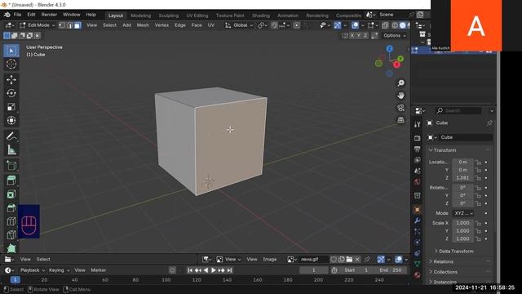This screenshot has height=294, width=522.
Task: Click frame 100 on timeline ruler
Action: [166, 280]
